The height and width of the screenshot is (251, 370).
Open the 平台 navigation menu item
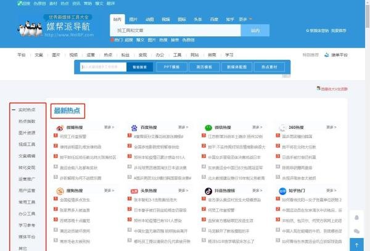(22, 55)
